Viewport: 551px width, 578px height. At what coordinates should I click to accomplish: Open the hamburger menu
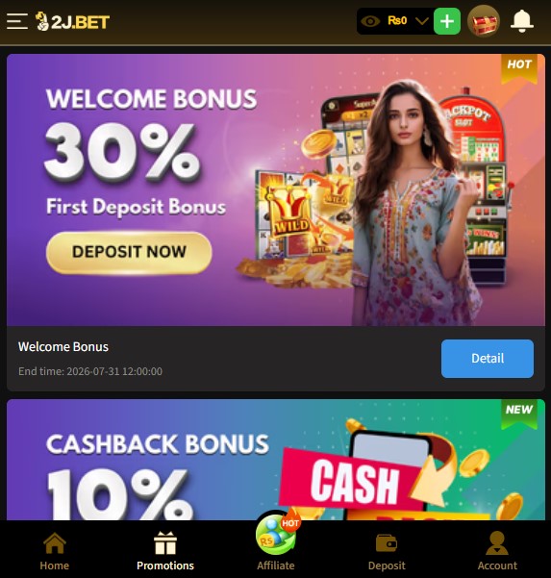coord(17,21)
